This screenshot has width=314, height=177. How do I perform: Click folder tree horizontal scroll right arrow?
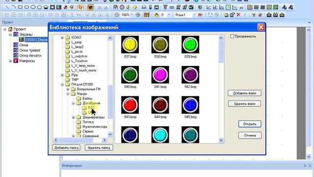(105, 140)
